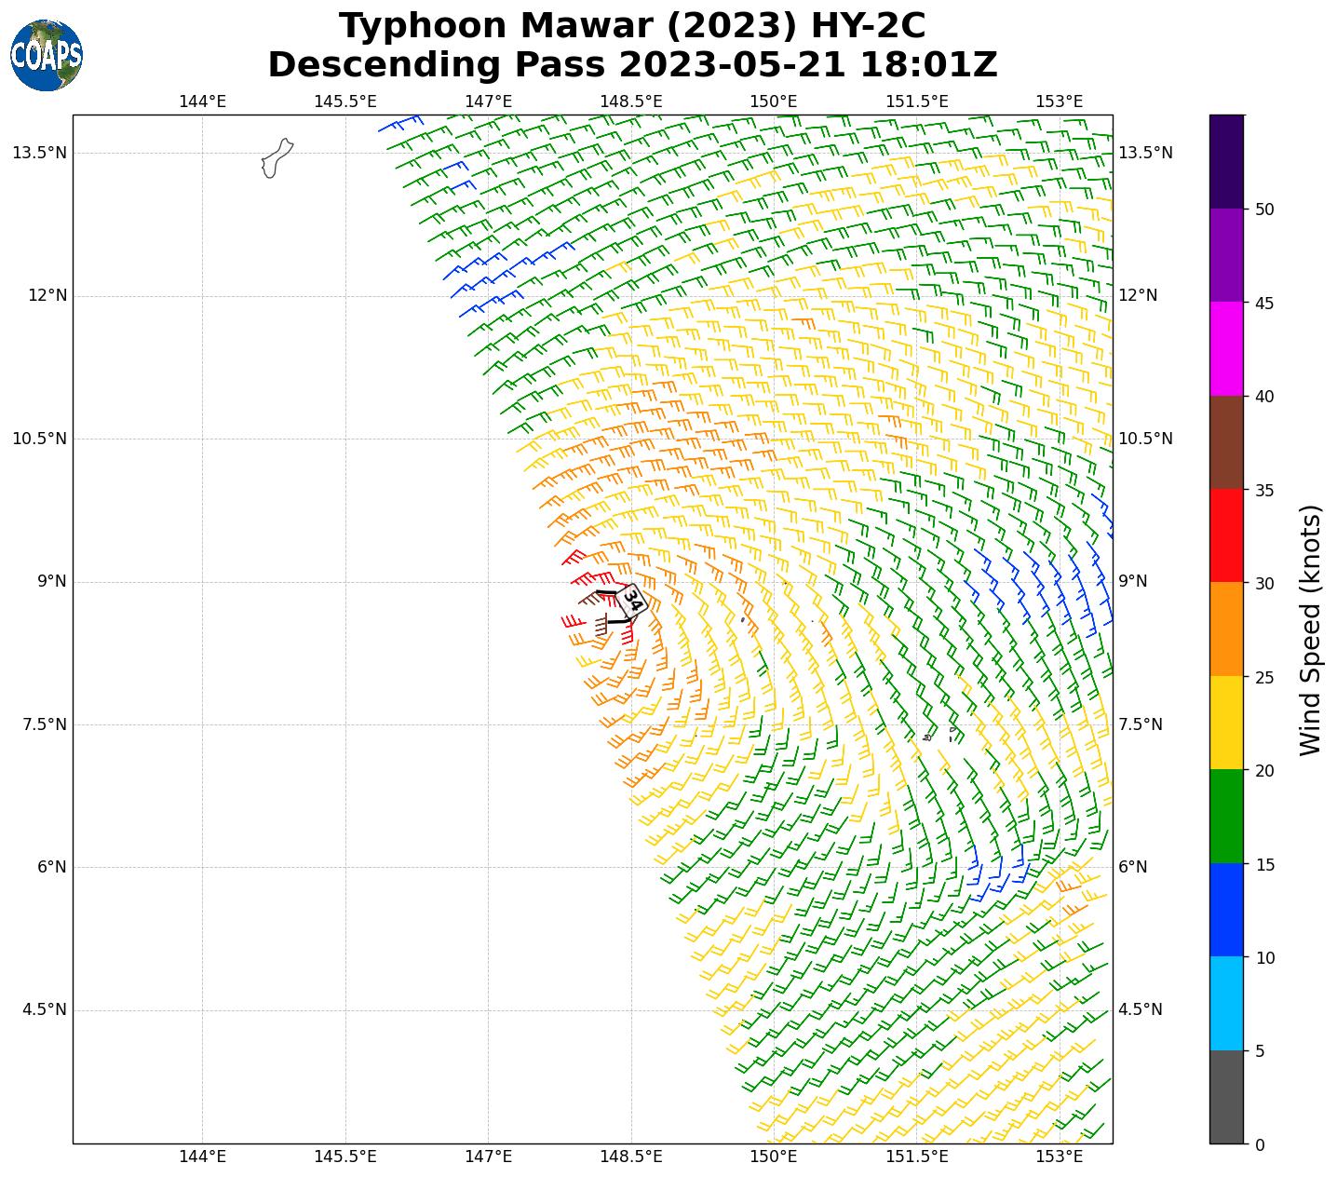
Task: Click the 13.5°N label on left axis
Action: 39,153
